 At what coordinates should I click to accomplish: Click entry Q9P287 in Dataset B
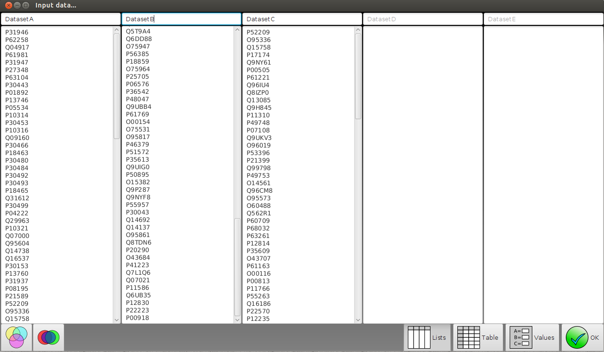[x=138, y=189]
